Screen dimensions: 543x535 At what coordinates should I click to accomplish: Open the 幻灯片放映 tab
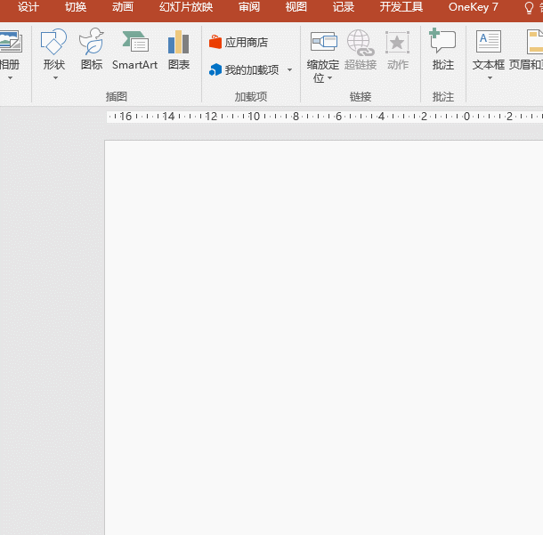tap(186, 7)
